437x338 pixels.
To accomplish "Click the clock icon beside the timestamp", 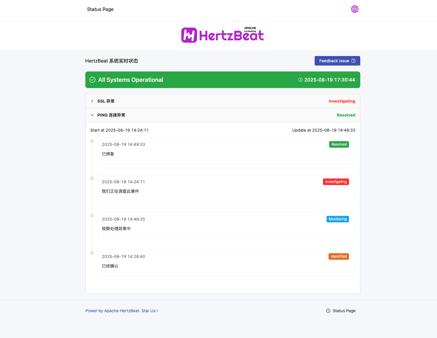I will [x=300, y=80].
